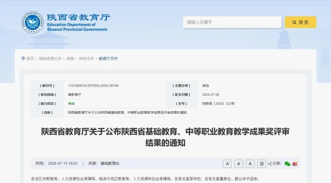Click the issue date 2026-07-06

211,94
